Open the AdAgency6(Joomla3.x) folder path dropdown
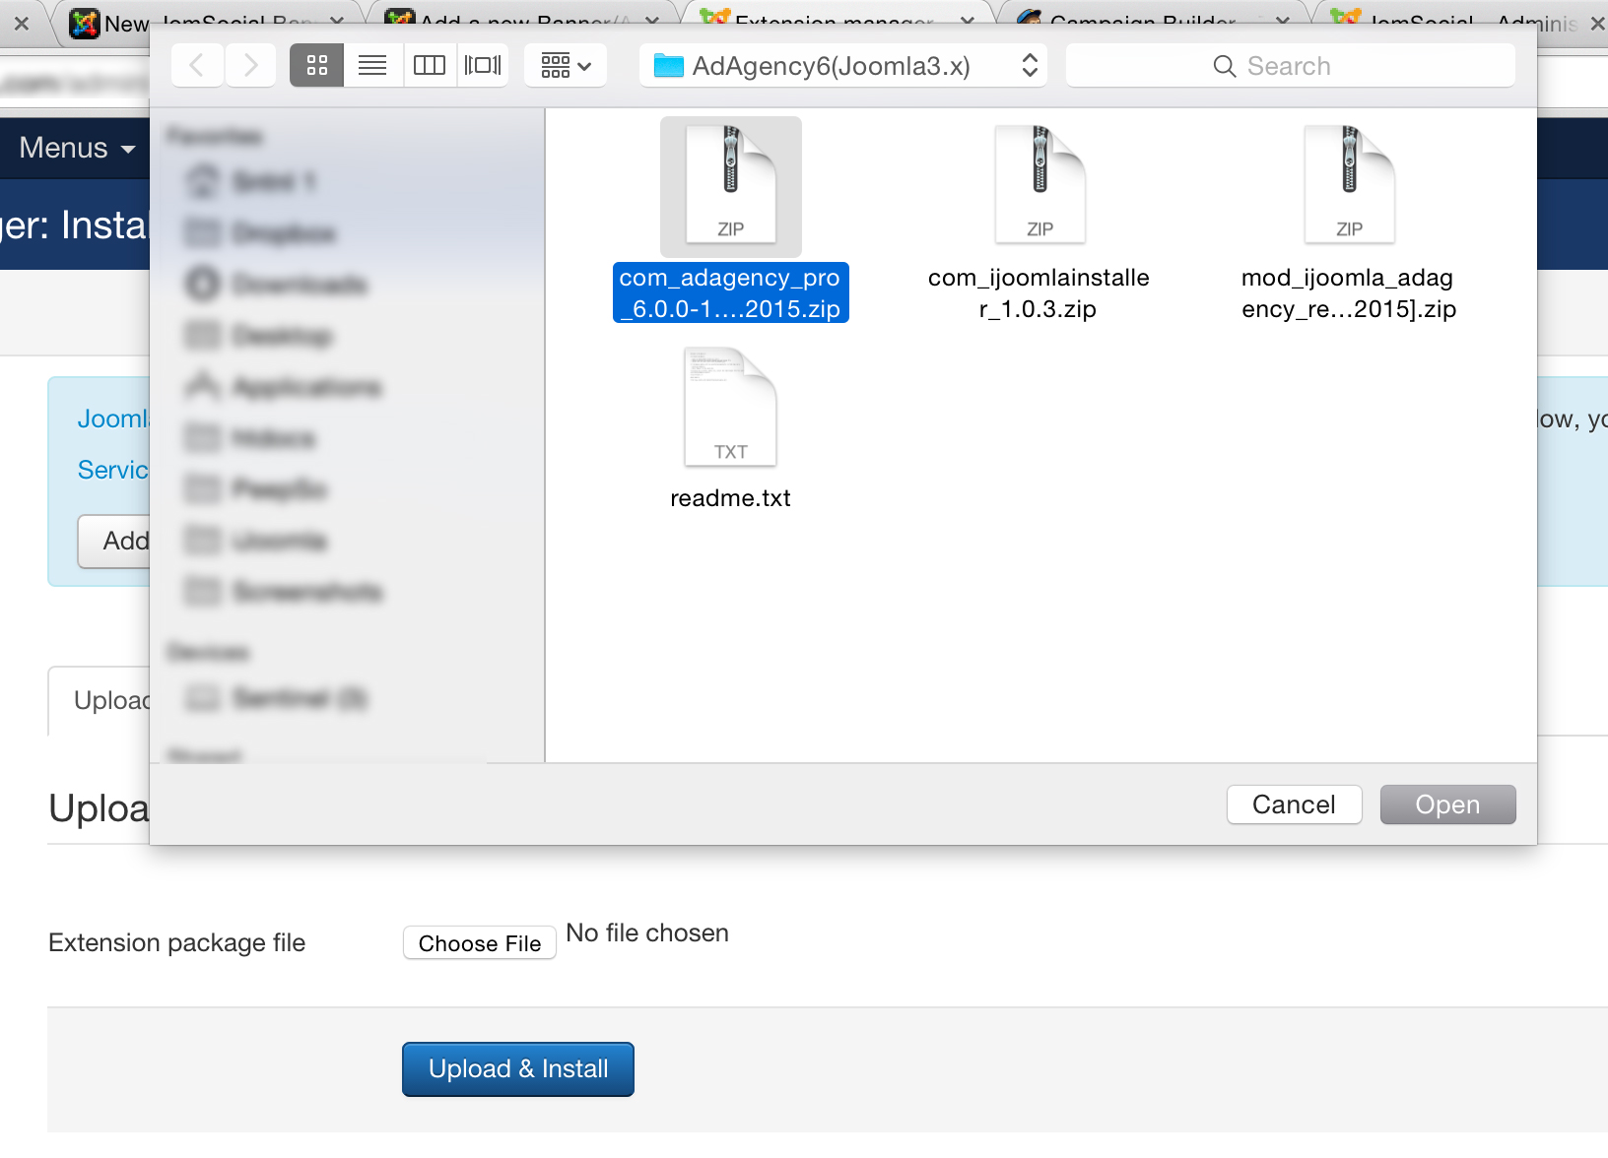This screenshot has width=1608, height=1158. (843, 66)
